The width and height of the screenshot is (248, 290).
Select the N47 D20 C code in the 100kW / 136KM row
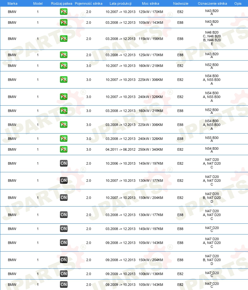click(x=212, y=274)
